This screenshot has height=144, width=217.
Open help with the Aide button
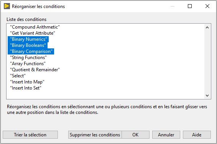(197, 134)
